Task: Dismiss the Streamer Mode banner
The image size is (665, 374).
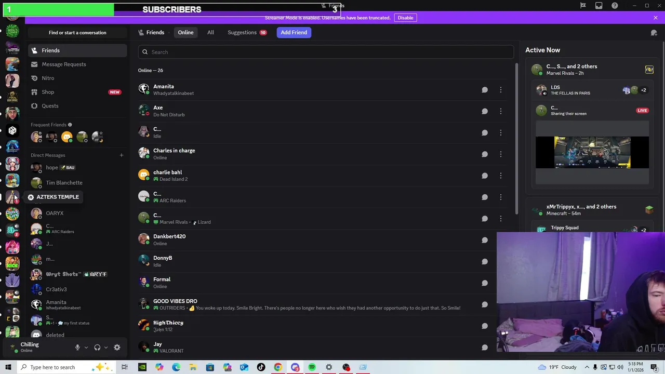Action: coord(656,18)
